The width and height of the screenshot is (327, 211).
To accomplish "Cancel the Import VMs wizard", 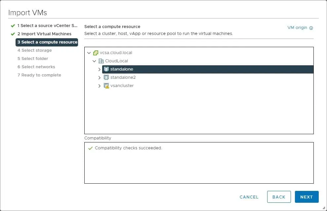I will click(x=249, y=197).
